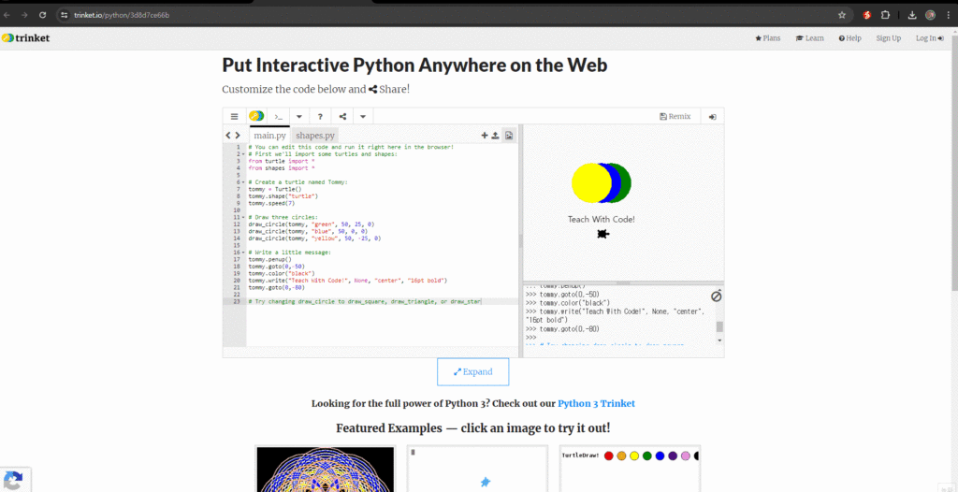The width and height of the screenshot is (958, 492).
Task: Click the right arrow file navigation
Action: click(238, 135)
